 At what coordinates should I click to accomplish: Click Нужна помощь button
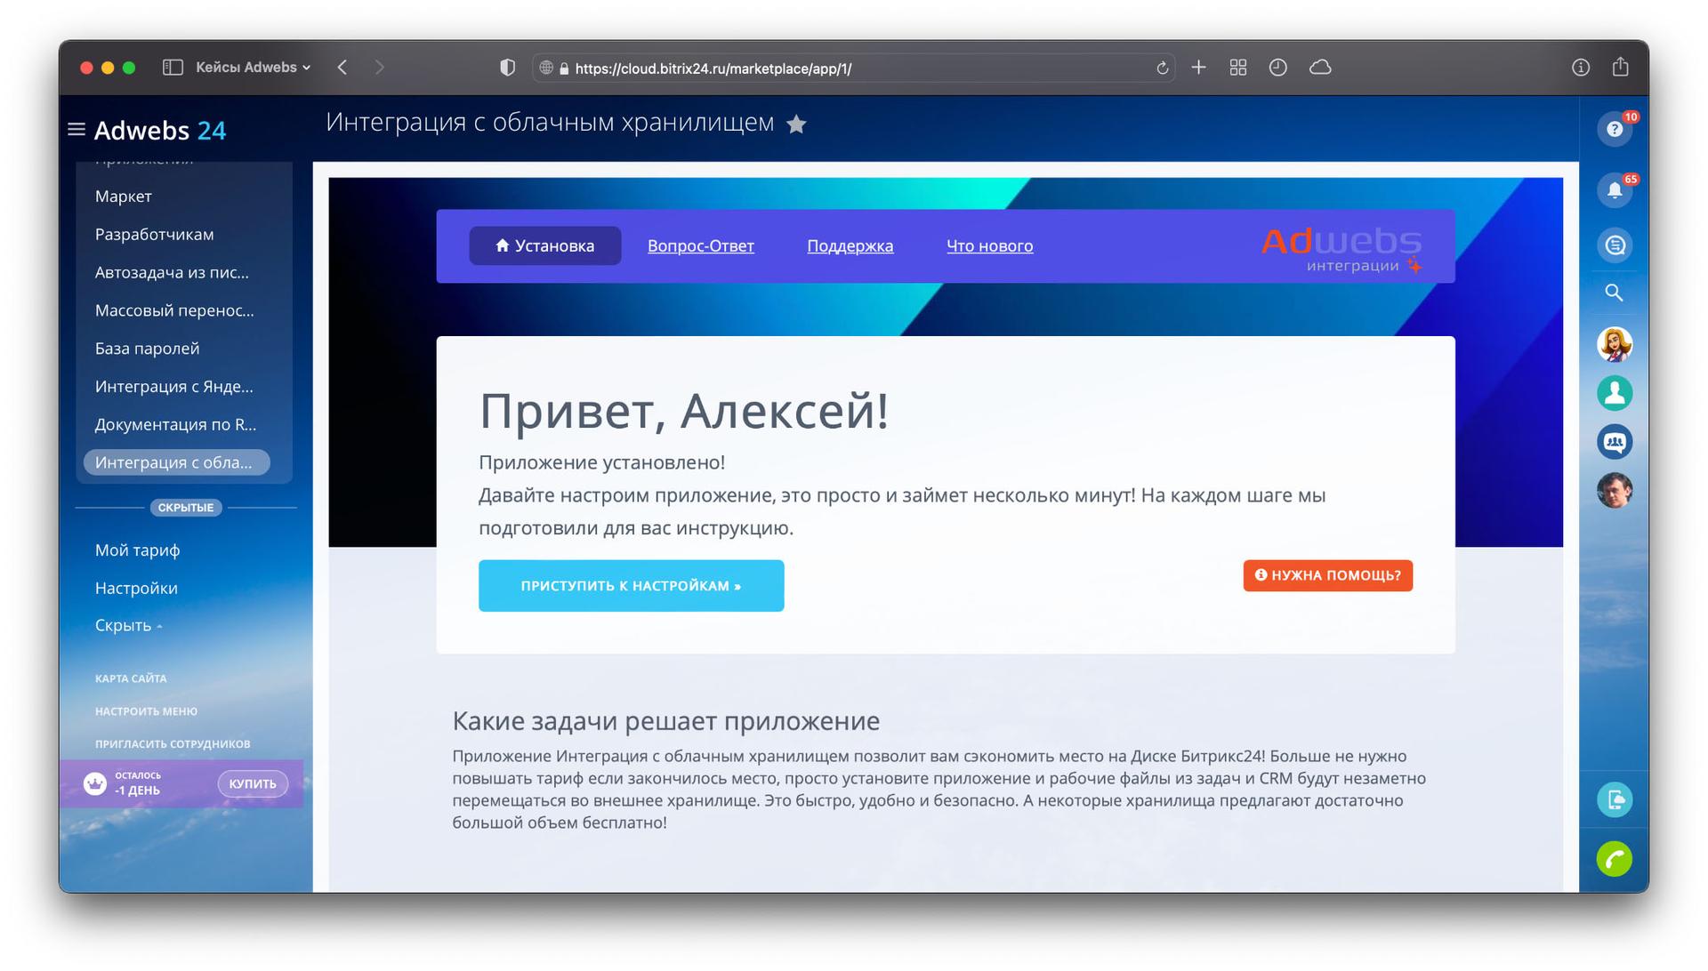click(1327, 575)
